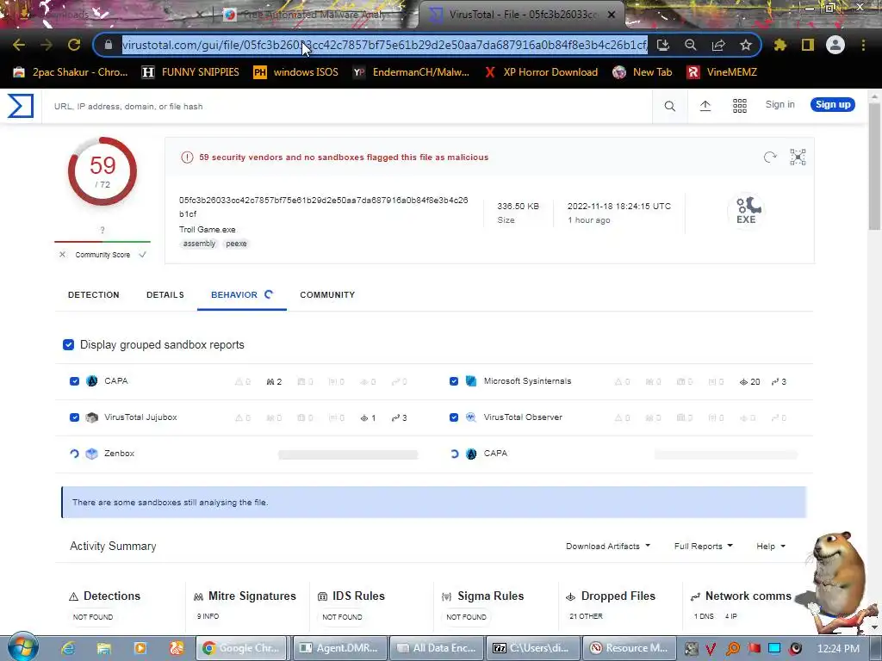Image resolution: width=882 pixels, height=661 pixels.
Task: Click the Zenbox loading progress bar
Action: 348,454
